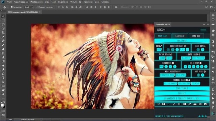Open the workspace switcher in the options bar
Image resolution: width=216 pixels, height=121 pixels.
pyautogui.click(x=211, y=7)
